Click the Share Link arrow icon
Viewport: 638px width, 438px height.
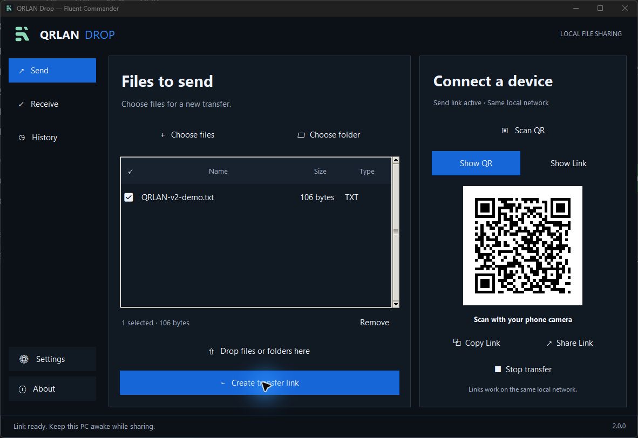tap(549, 343)
